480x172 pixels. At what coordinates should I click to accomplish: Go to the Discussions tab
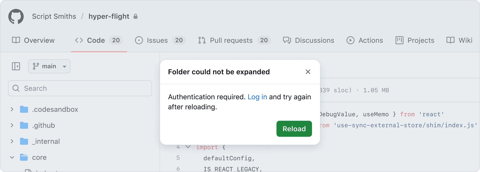[308, 40]
